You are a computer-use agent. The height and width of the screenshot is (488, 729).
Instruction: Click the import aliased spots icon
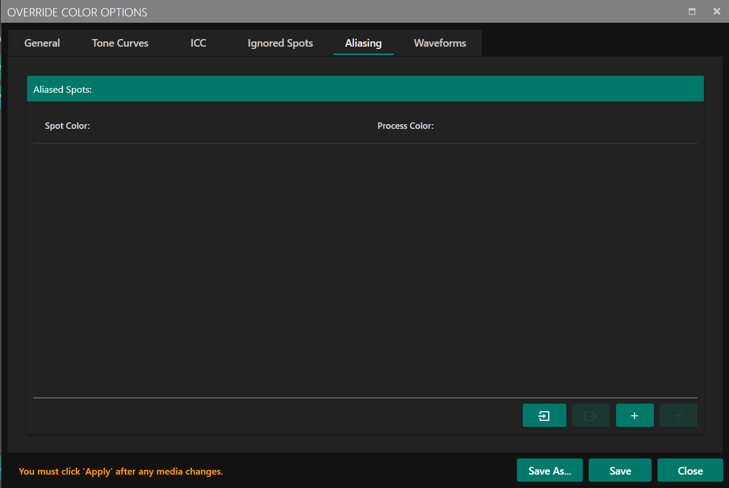click(544, 416)
